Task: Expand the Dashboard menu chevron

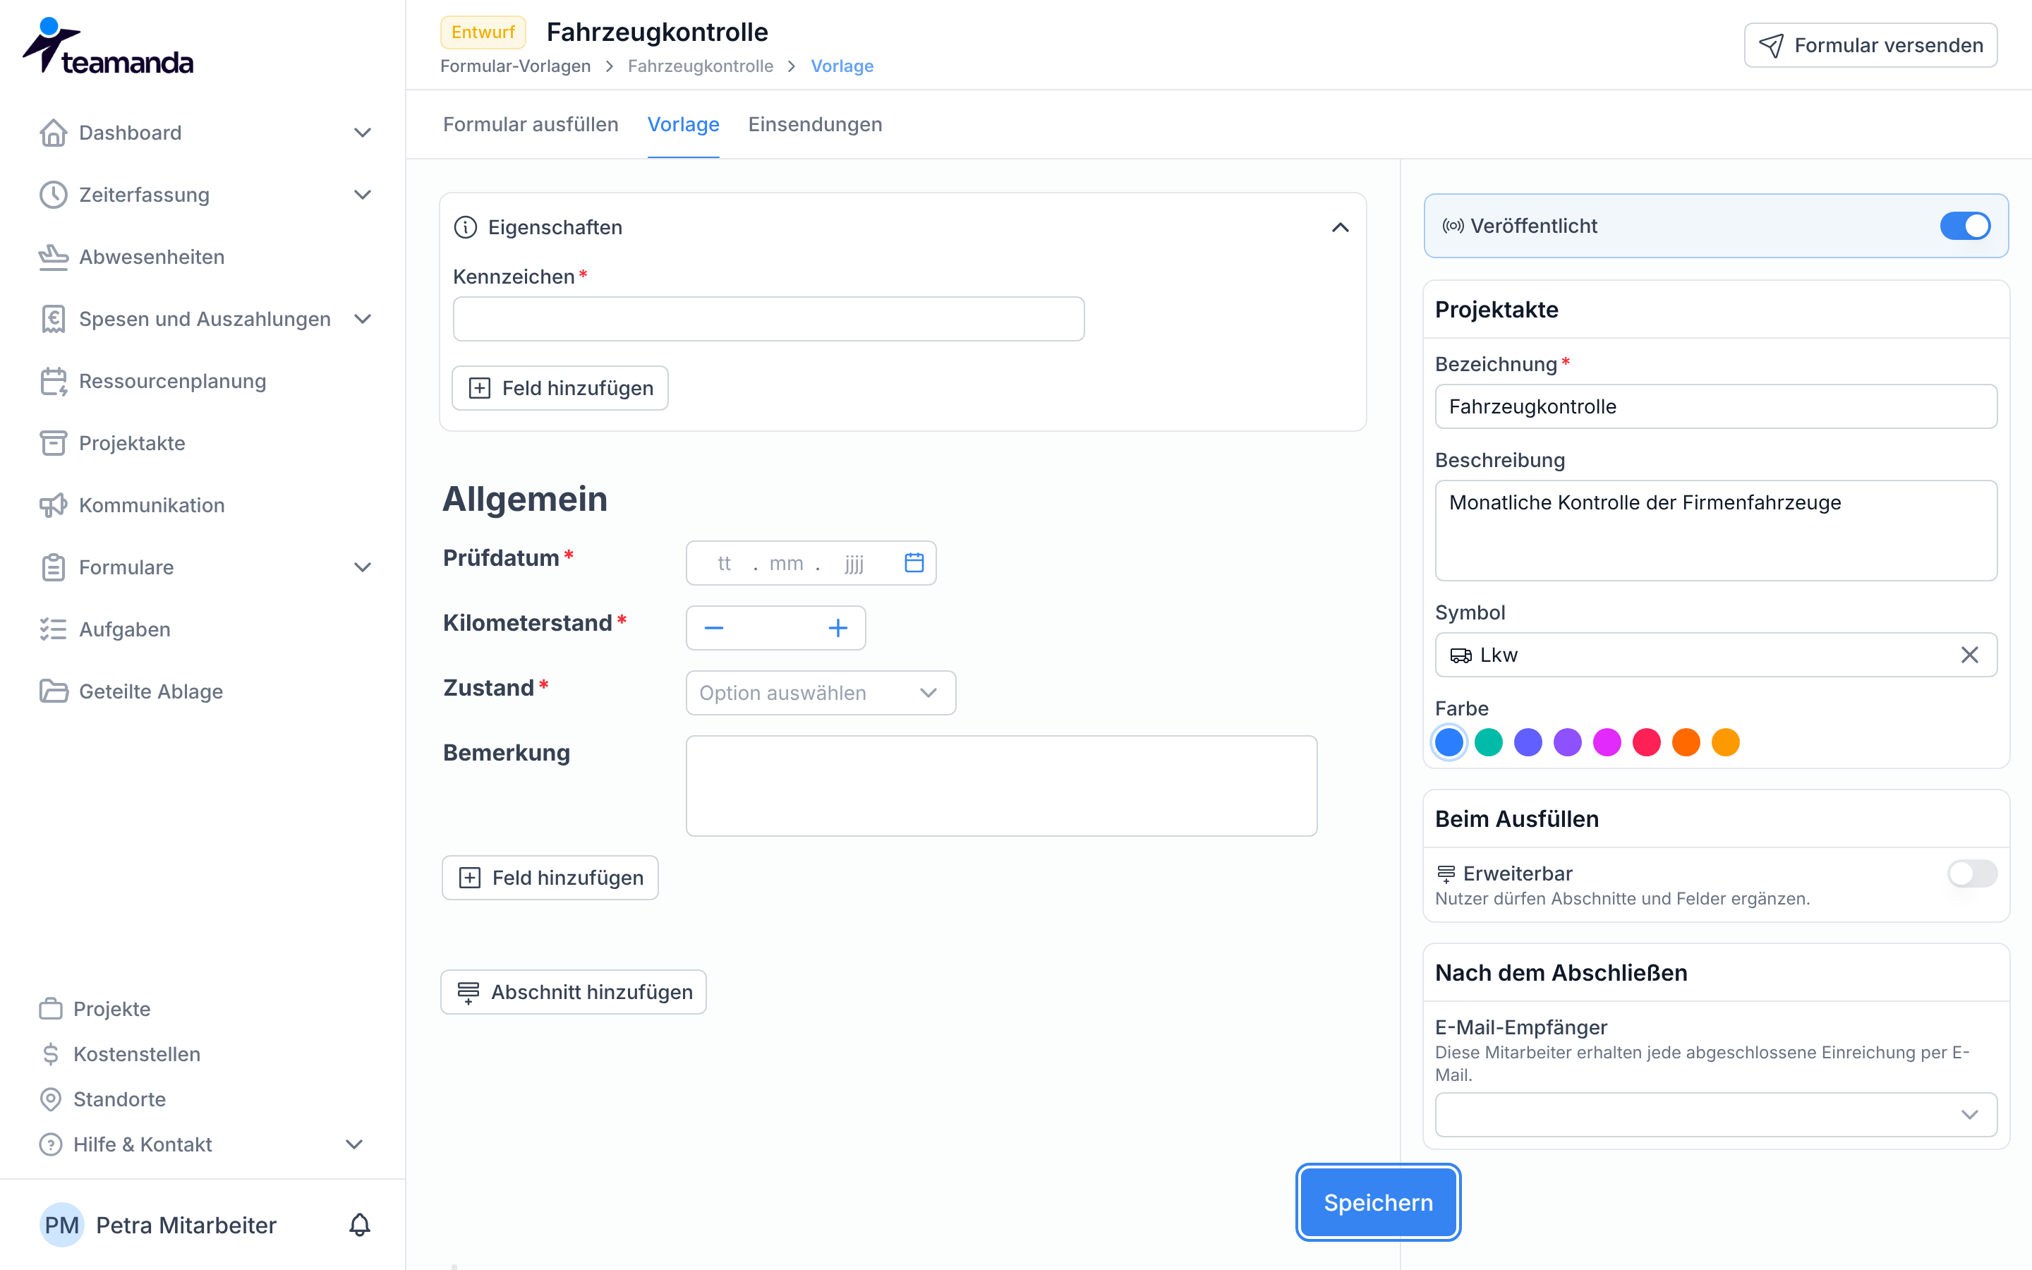Action: click(363, 133)
